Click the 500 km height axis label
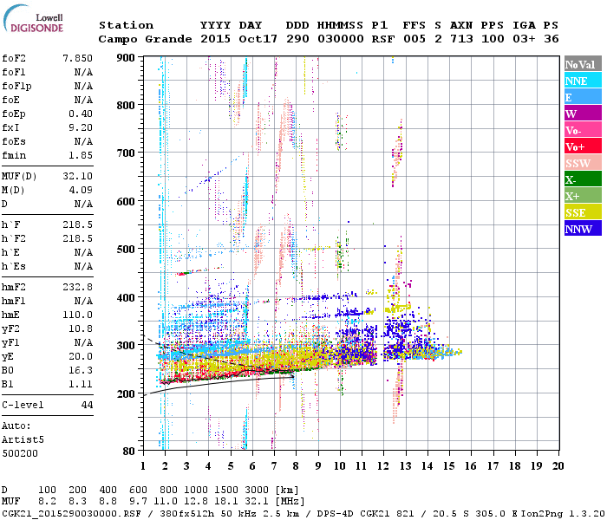 point(126,250)
